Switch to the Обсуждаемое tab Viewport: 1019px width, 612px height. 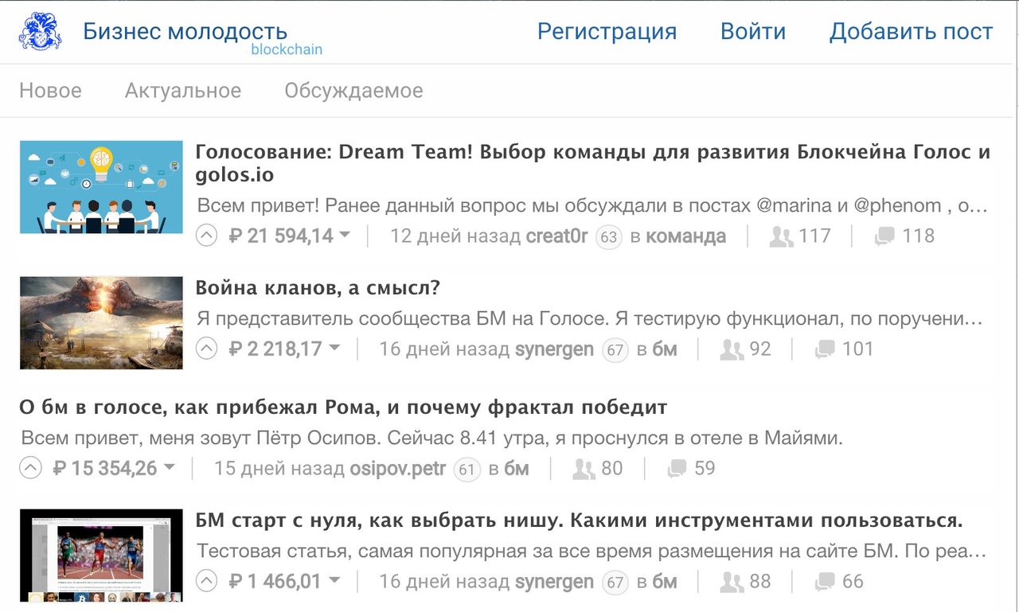pos(353,91)
